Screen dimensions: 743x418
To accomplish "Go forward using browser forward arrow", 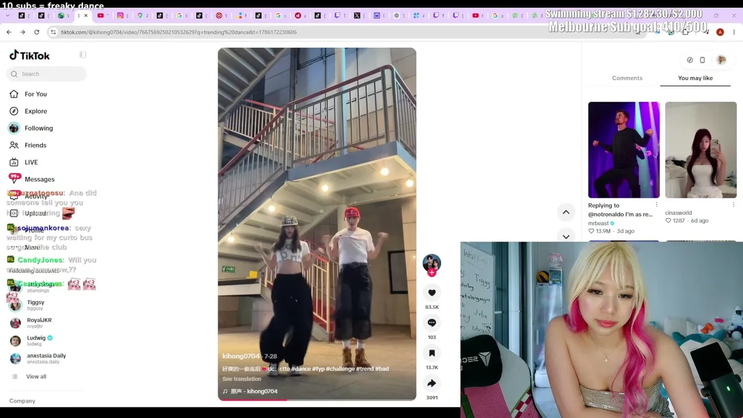I will 23,32.
